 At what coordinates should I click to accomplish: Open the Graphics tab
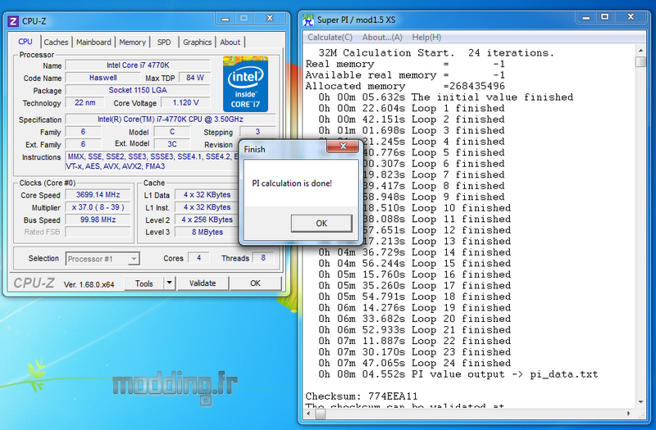197,43
